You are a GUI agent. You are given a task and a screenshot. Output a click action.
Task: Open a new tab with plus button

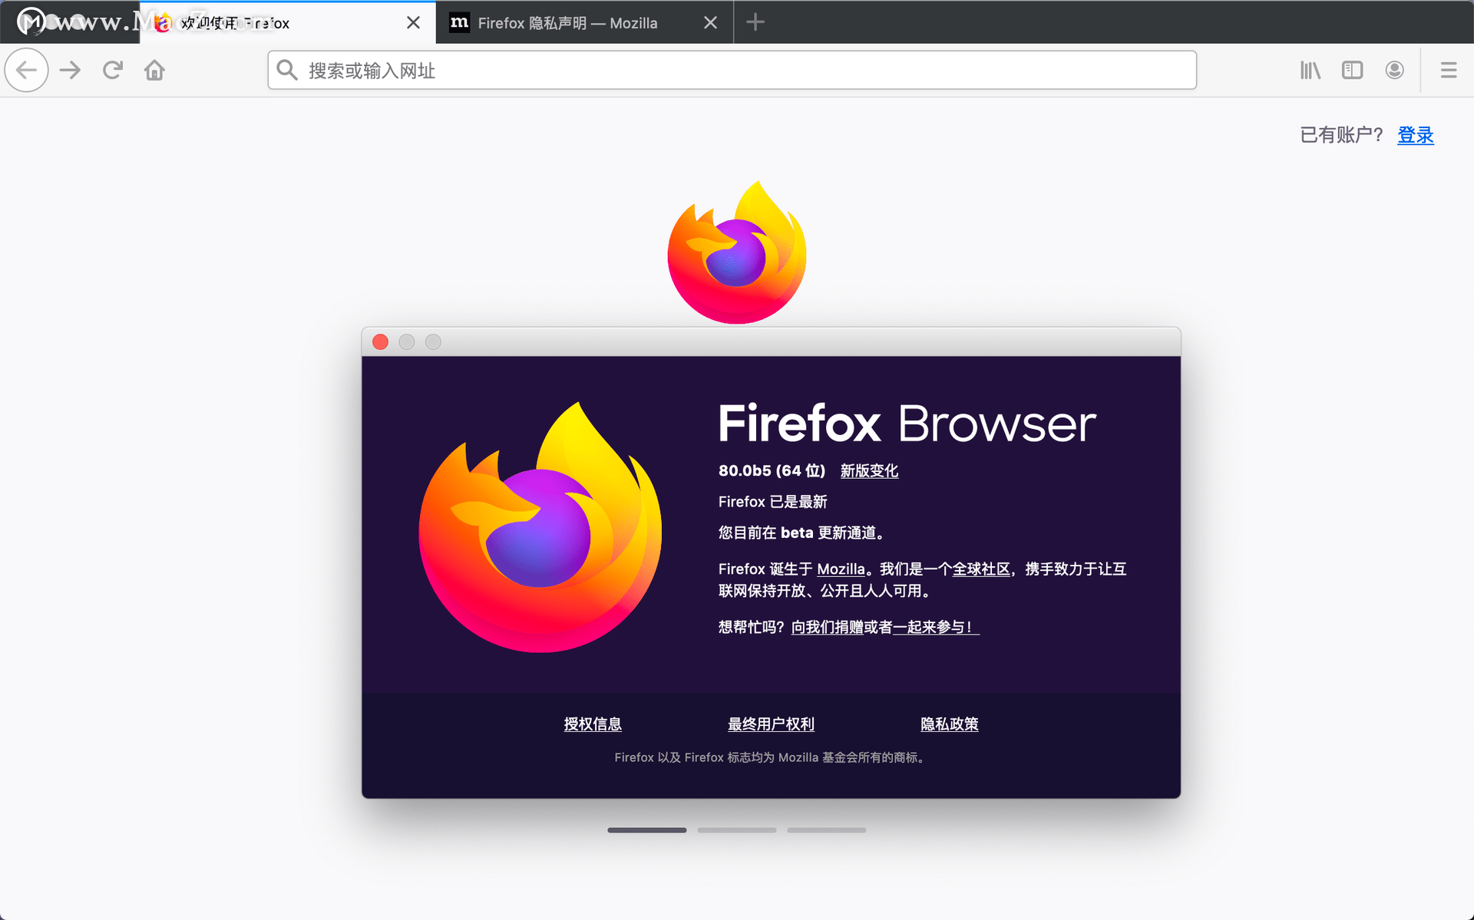tap(755, 22)
